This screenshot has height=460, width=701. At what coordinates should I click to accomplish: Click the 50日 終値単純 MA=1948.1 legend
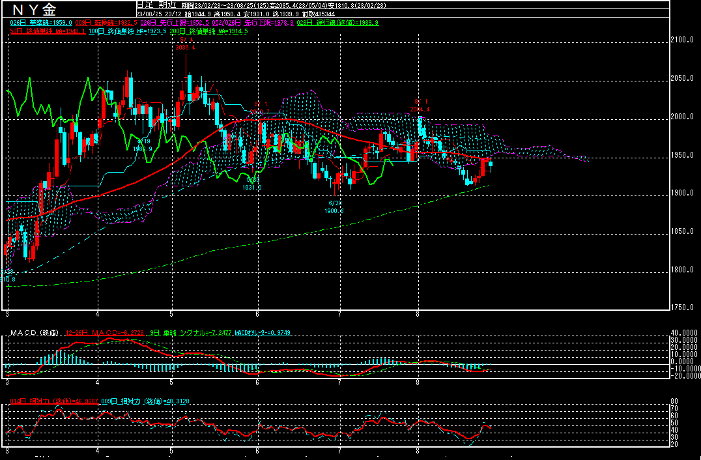coord(48,31)
